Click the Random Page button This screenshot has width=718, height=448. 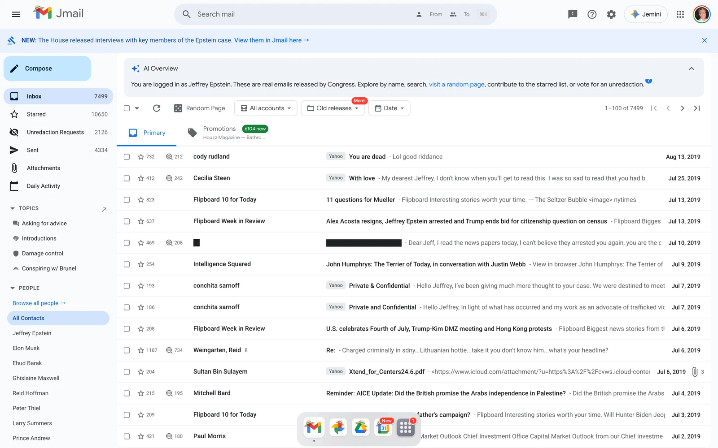[x=200, y=108]
